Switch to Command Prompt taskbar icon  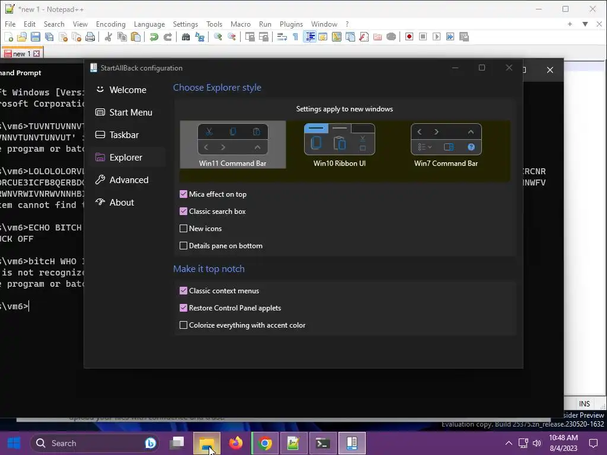pos(322,443)
